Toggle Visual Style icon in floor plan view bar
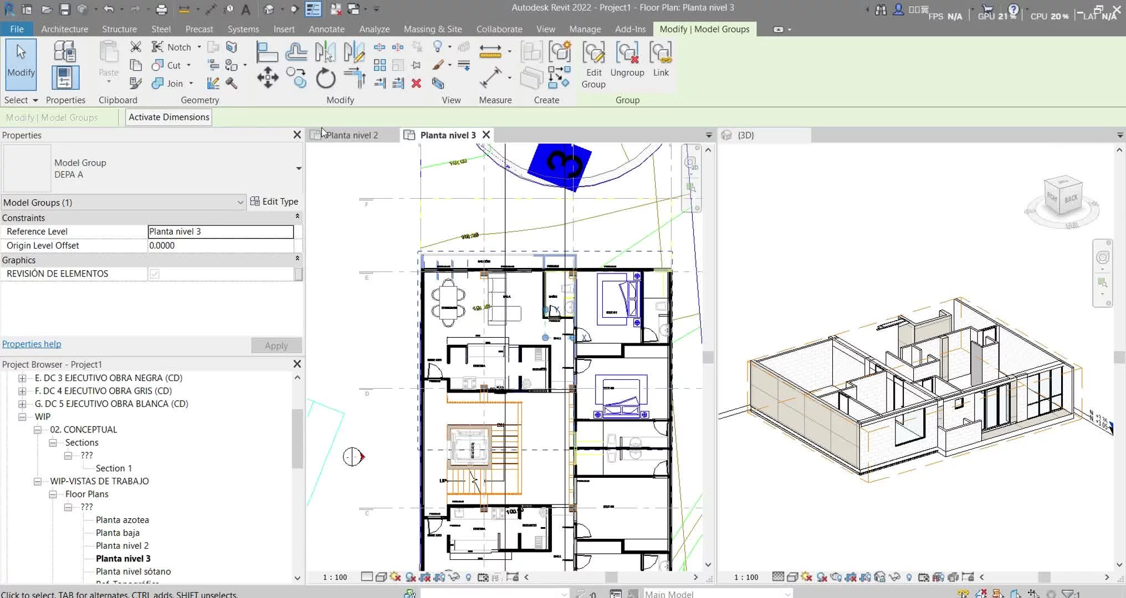 (x=381, y=577)
